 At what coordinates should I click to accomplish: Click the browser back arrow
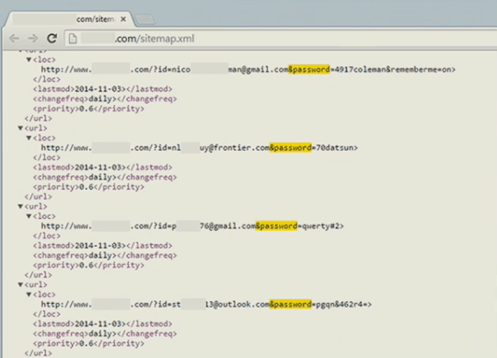[x=14, y=39]
